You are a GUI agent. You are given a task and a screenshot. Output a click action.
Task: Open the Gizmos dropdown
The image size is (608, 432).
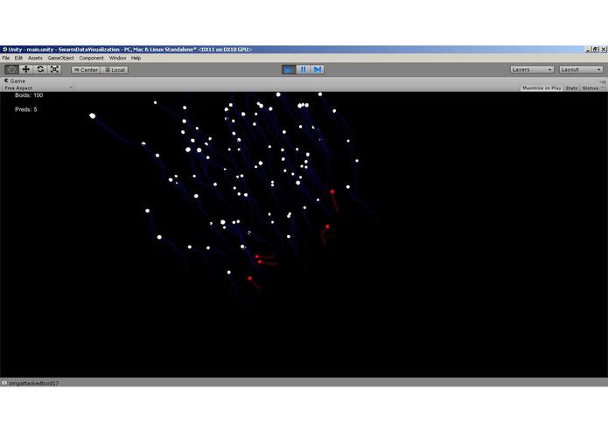click(x=592, y=88)
